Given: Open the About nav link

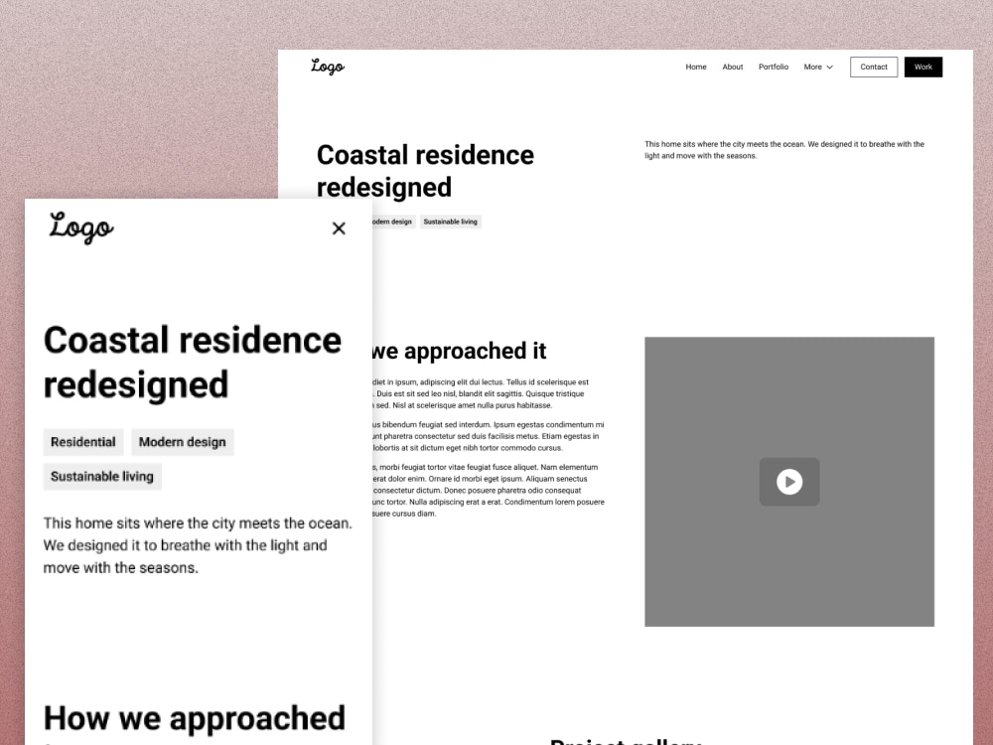Looking at the screenshot, I should click(732, 67).
